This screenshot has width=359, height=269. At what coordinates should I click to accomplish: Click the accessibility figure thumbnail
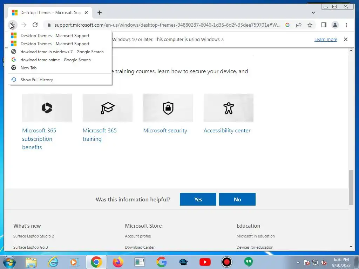pyautogui.click(x=229, y=108)
